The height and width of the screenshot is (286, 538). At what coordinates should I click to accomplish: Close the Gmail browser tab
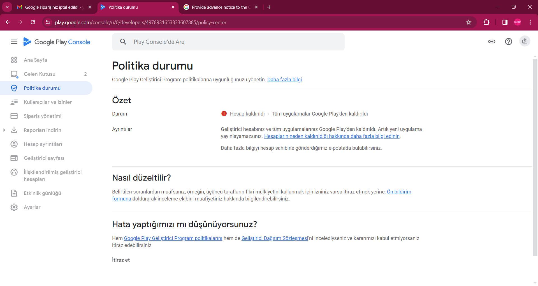point(90,7)
